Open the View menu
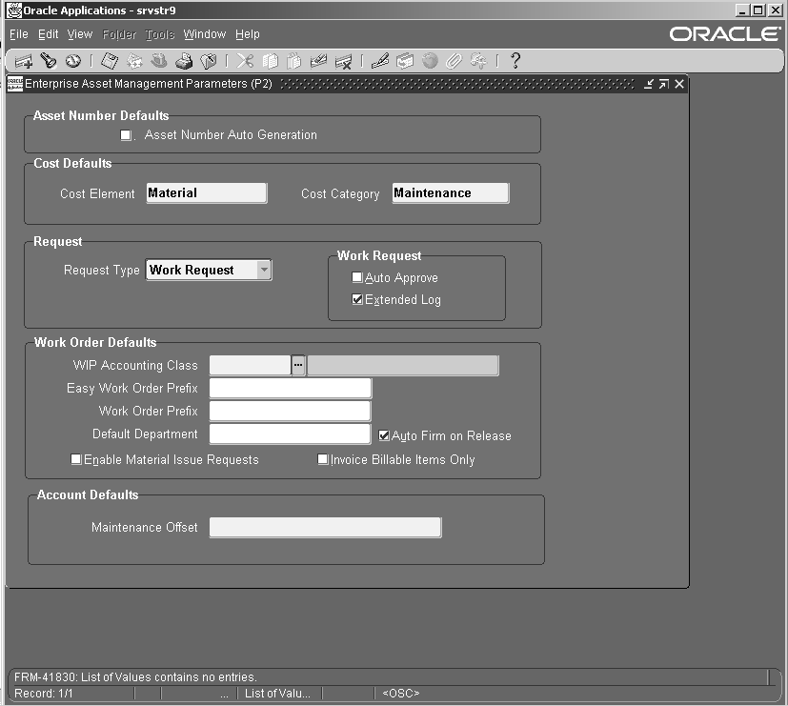The width and height of the screenshot is (788, 706). (80, 34)
